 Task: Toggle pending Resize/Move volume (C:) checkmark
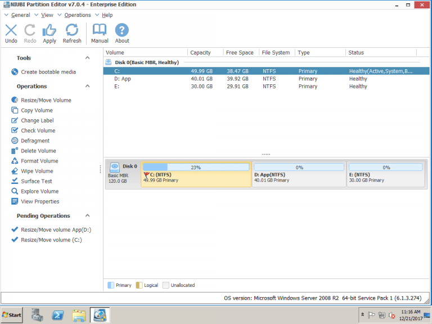15,240
